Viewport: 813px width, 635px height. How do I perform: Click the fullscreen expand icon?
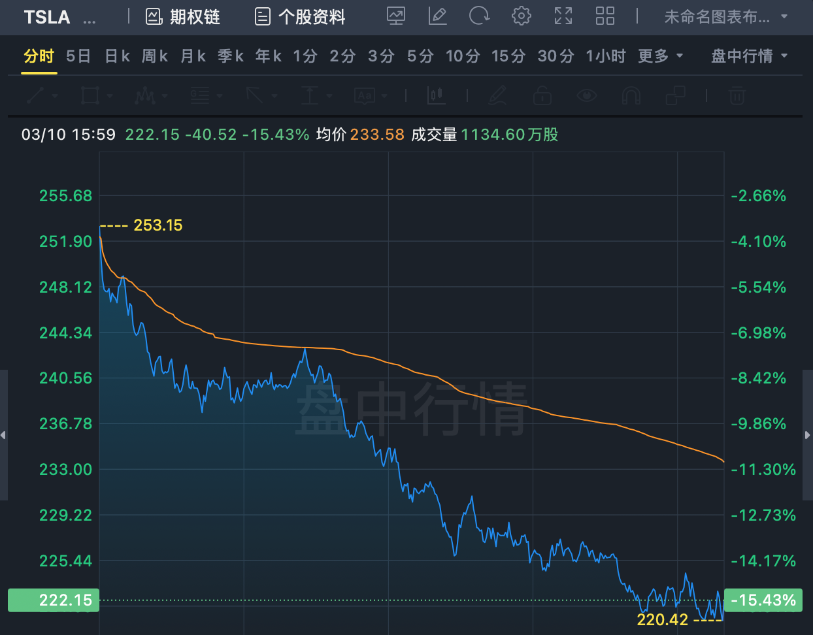tap(563, 16)
